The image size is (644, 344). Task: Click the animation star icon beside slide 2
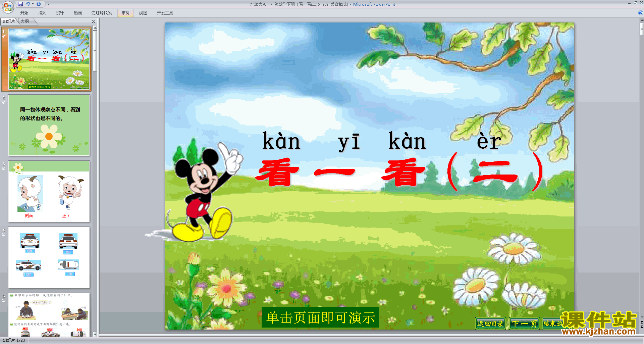[4, 102]
